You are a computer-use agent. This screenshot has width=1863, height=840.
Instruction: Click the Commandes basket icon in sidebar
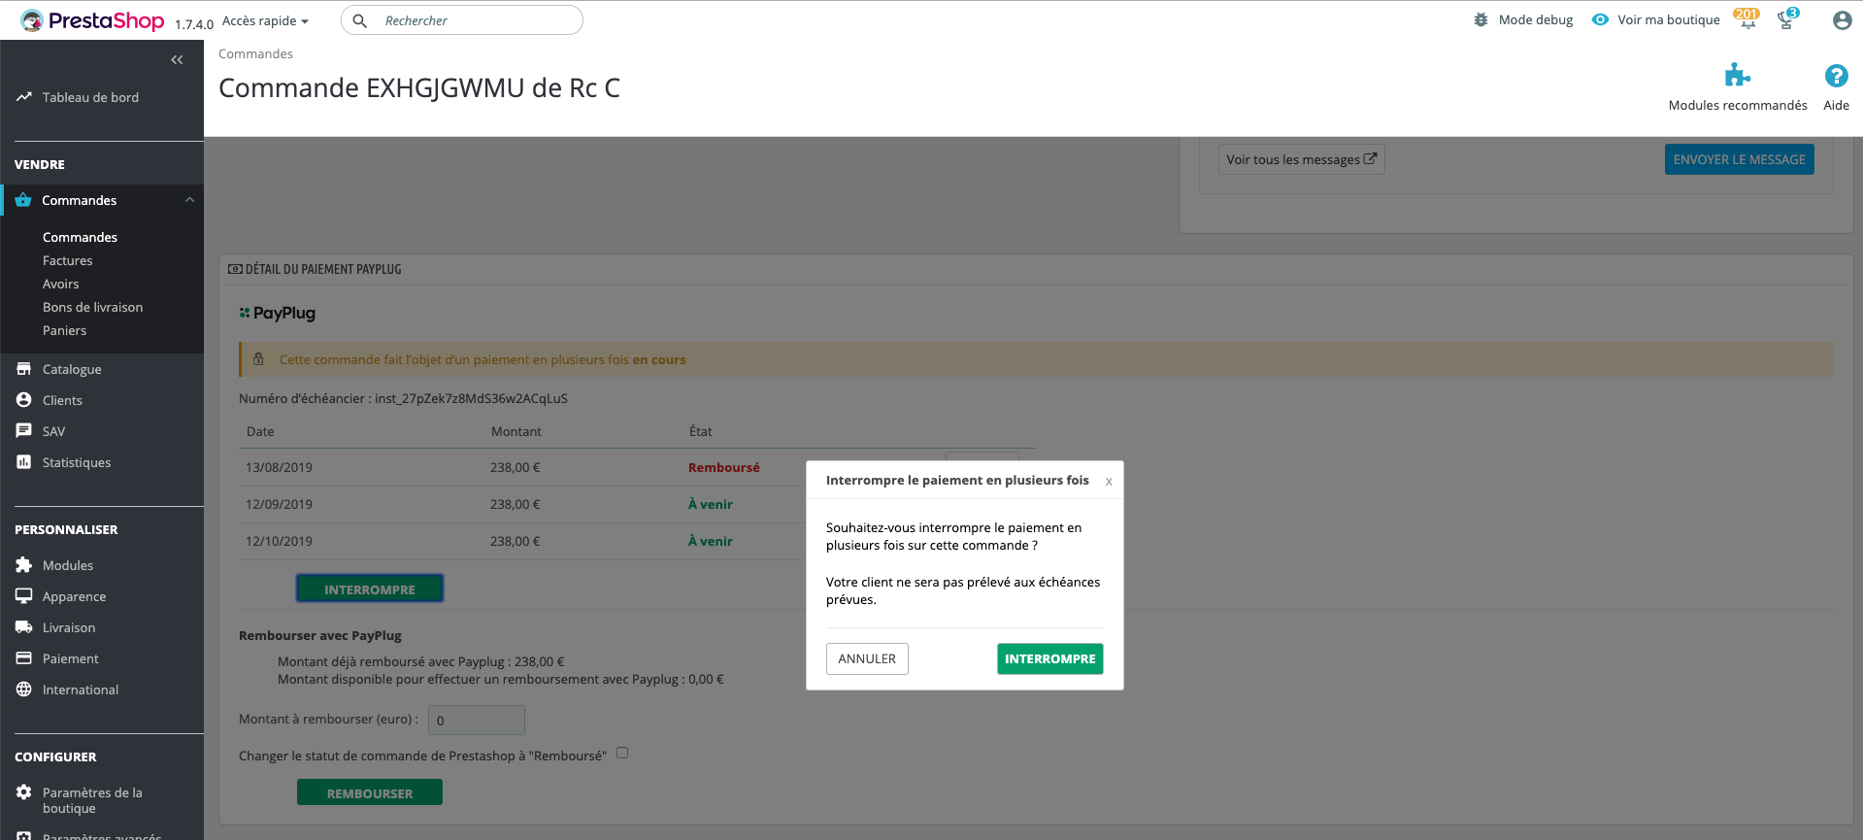pos(23,200)
